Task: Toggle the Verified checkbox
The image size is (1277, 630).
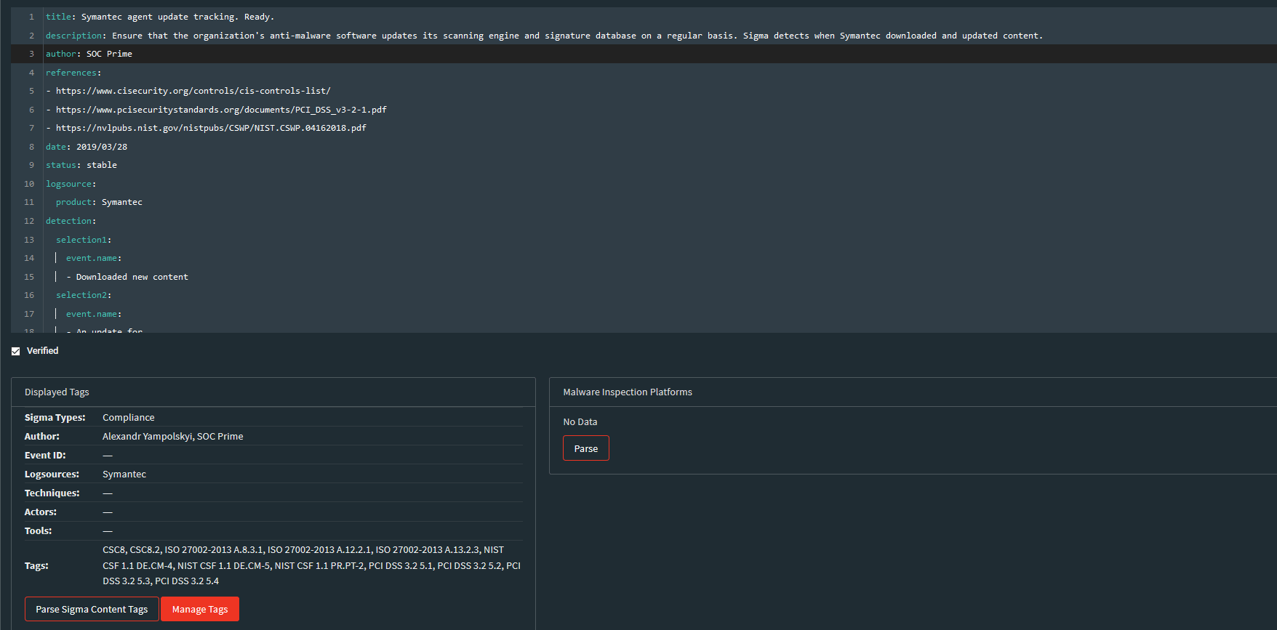Action: pyautogui.click(x=16, y=351)
